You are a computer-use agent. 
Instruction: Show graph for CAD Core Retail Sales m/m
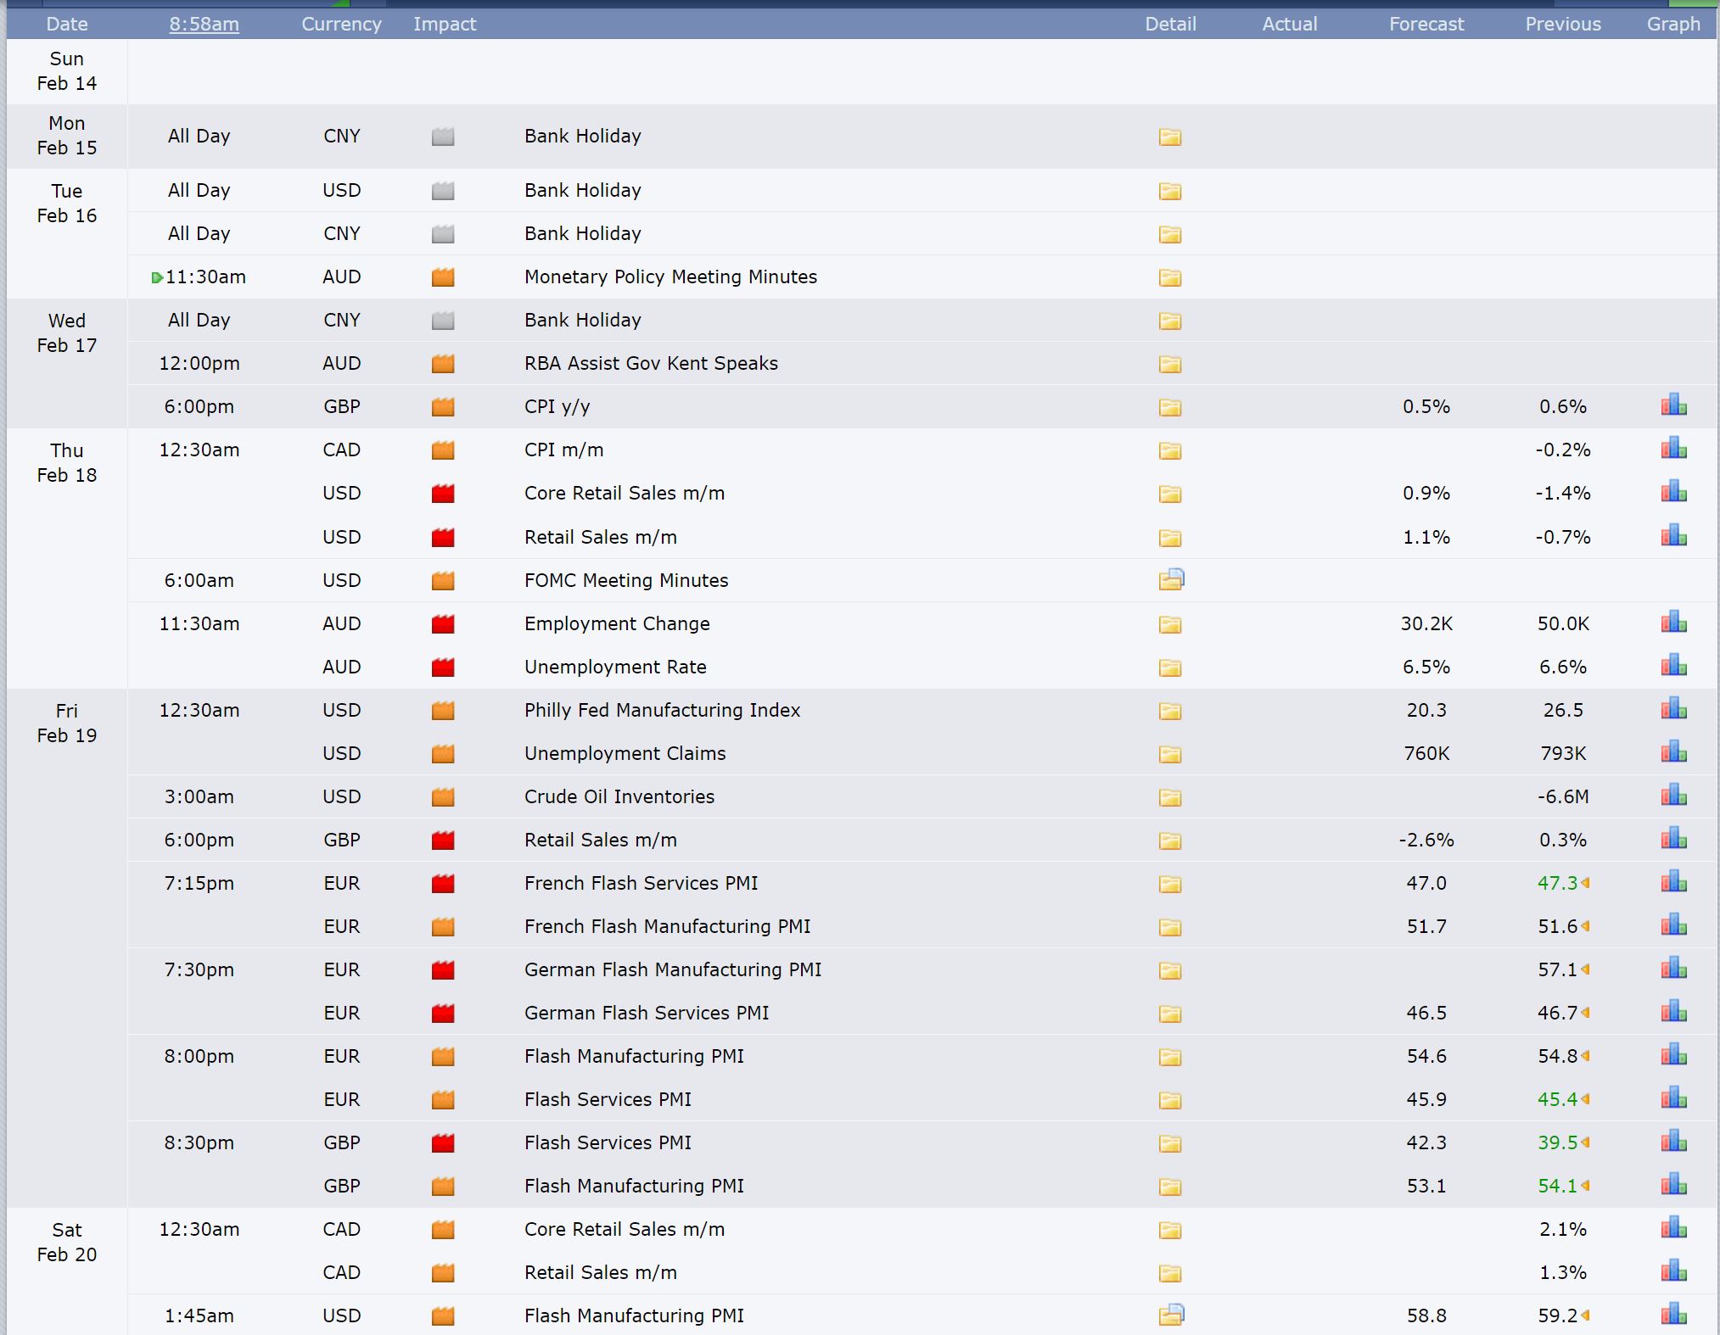click(x=1673, y=1227)
